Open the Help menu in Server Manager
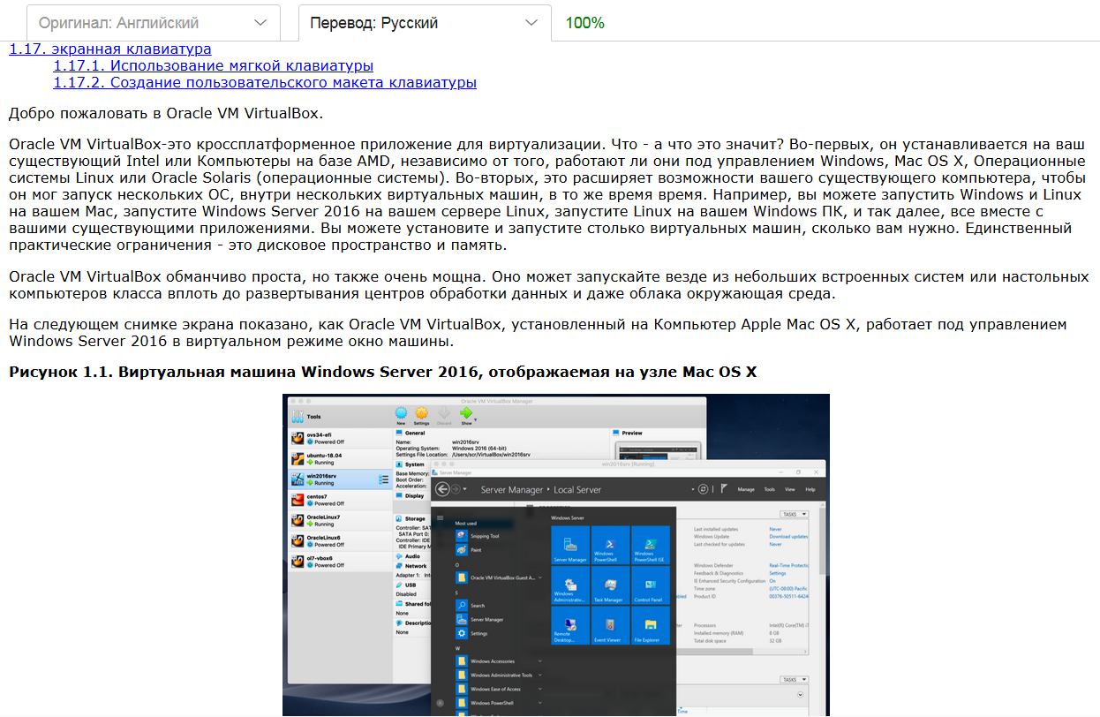Viewport: 1100px width, 717px height. tap(810, 489)
